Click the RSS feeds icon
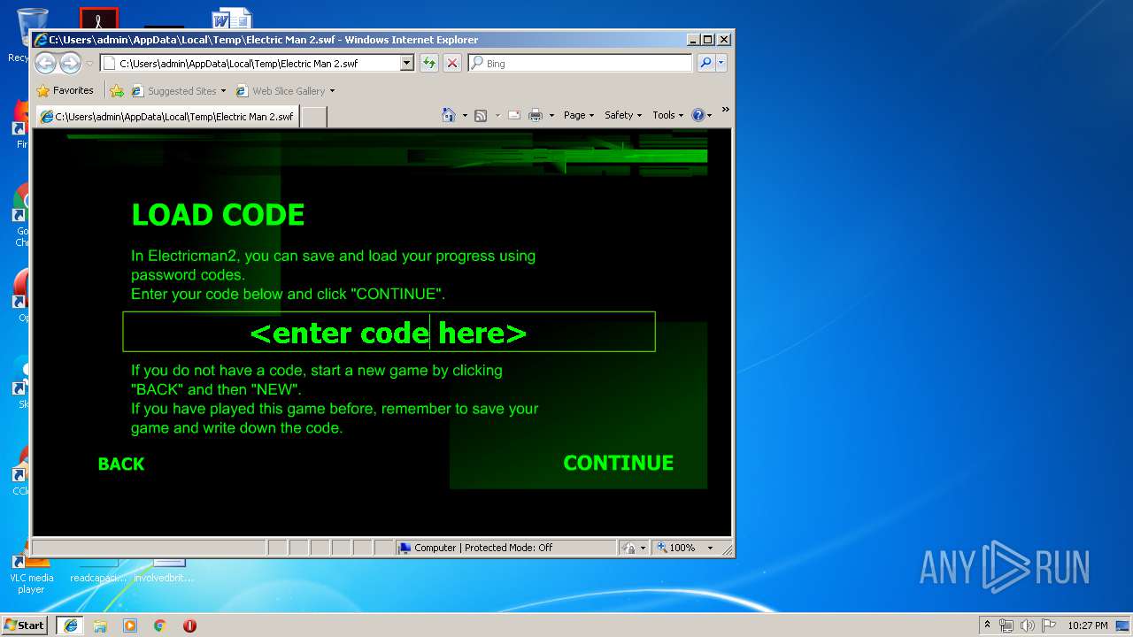This screenshot has height=637, width=1133. [481, 115]
